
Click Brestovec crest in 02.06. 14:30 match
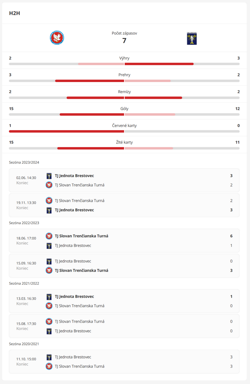49,175
